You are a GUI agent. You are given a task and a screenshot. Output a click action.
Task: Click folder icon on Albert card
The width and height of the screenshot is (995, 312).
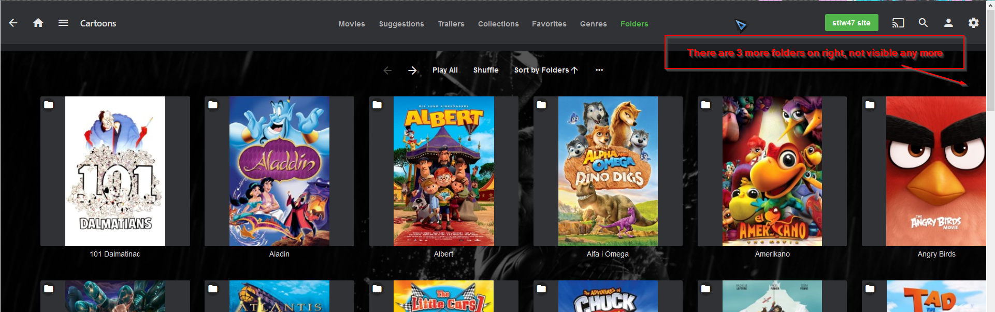click(377, 105)
